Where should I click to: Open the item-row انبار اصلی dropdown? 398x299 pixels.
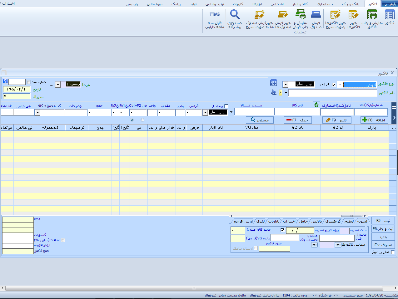(205, 113)
